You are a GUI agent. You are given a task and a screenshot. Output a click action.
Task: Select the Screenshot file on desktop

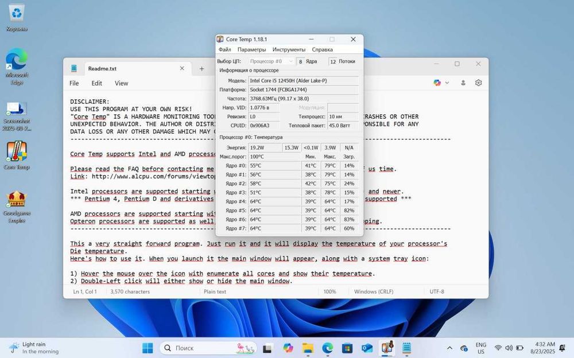[17, 116]
